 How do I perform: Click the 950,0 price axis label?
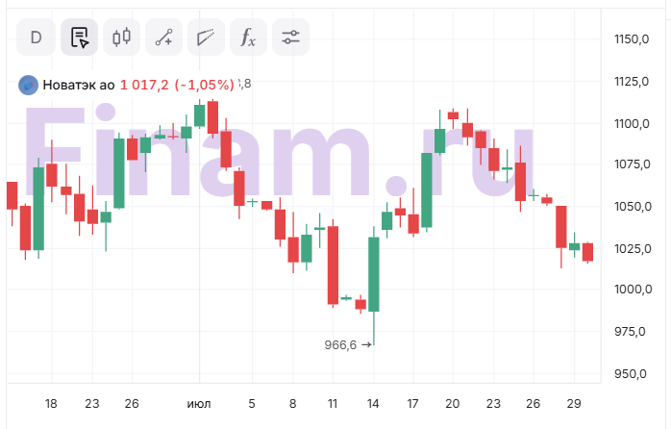click(x=633, y=373)
